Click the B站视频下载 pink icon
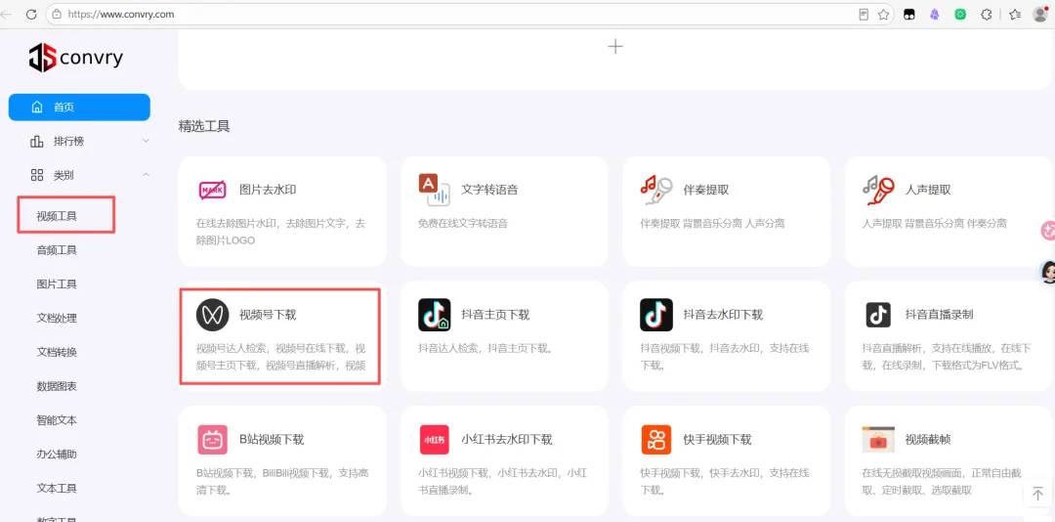The width and height of the screenshot is (1055, 522). click(x=213, y=440)
